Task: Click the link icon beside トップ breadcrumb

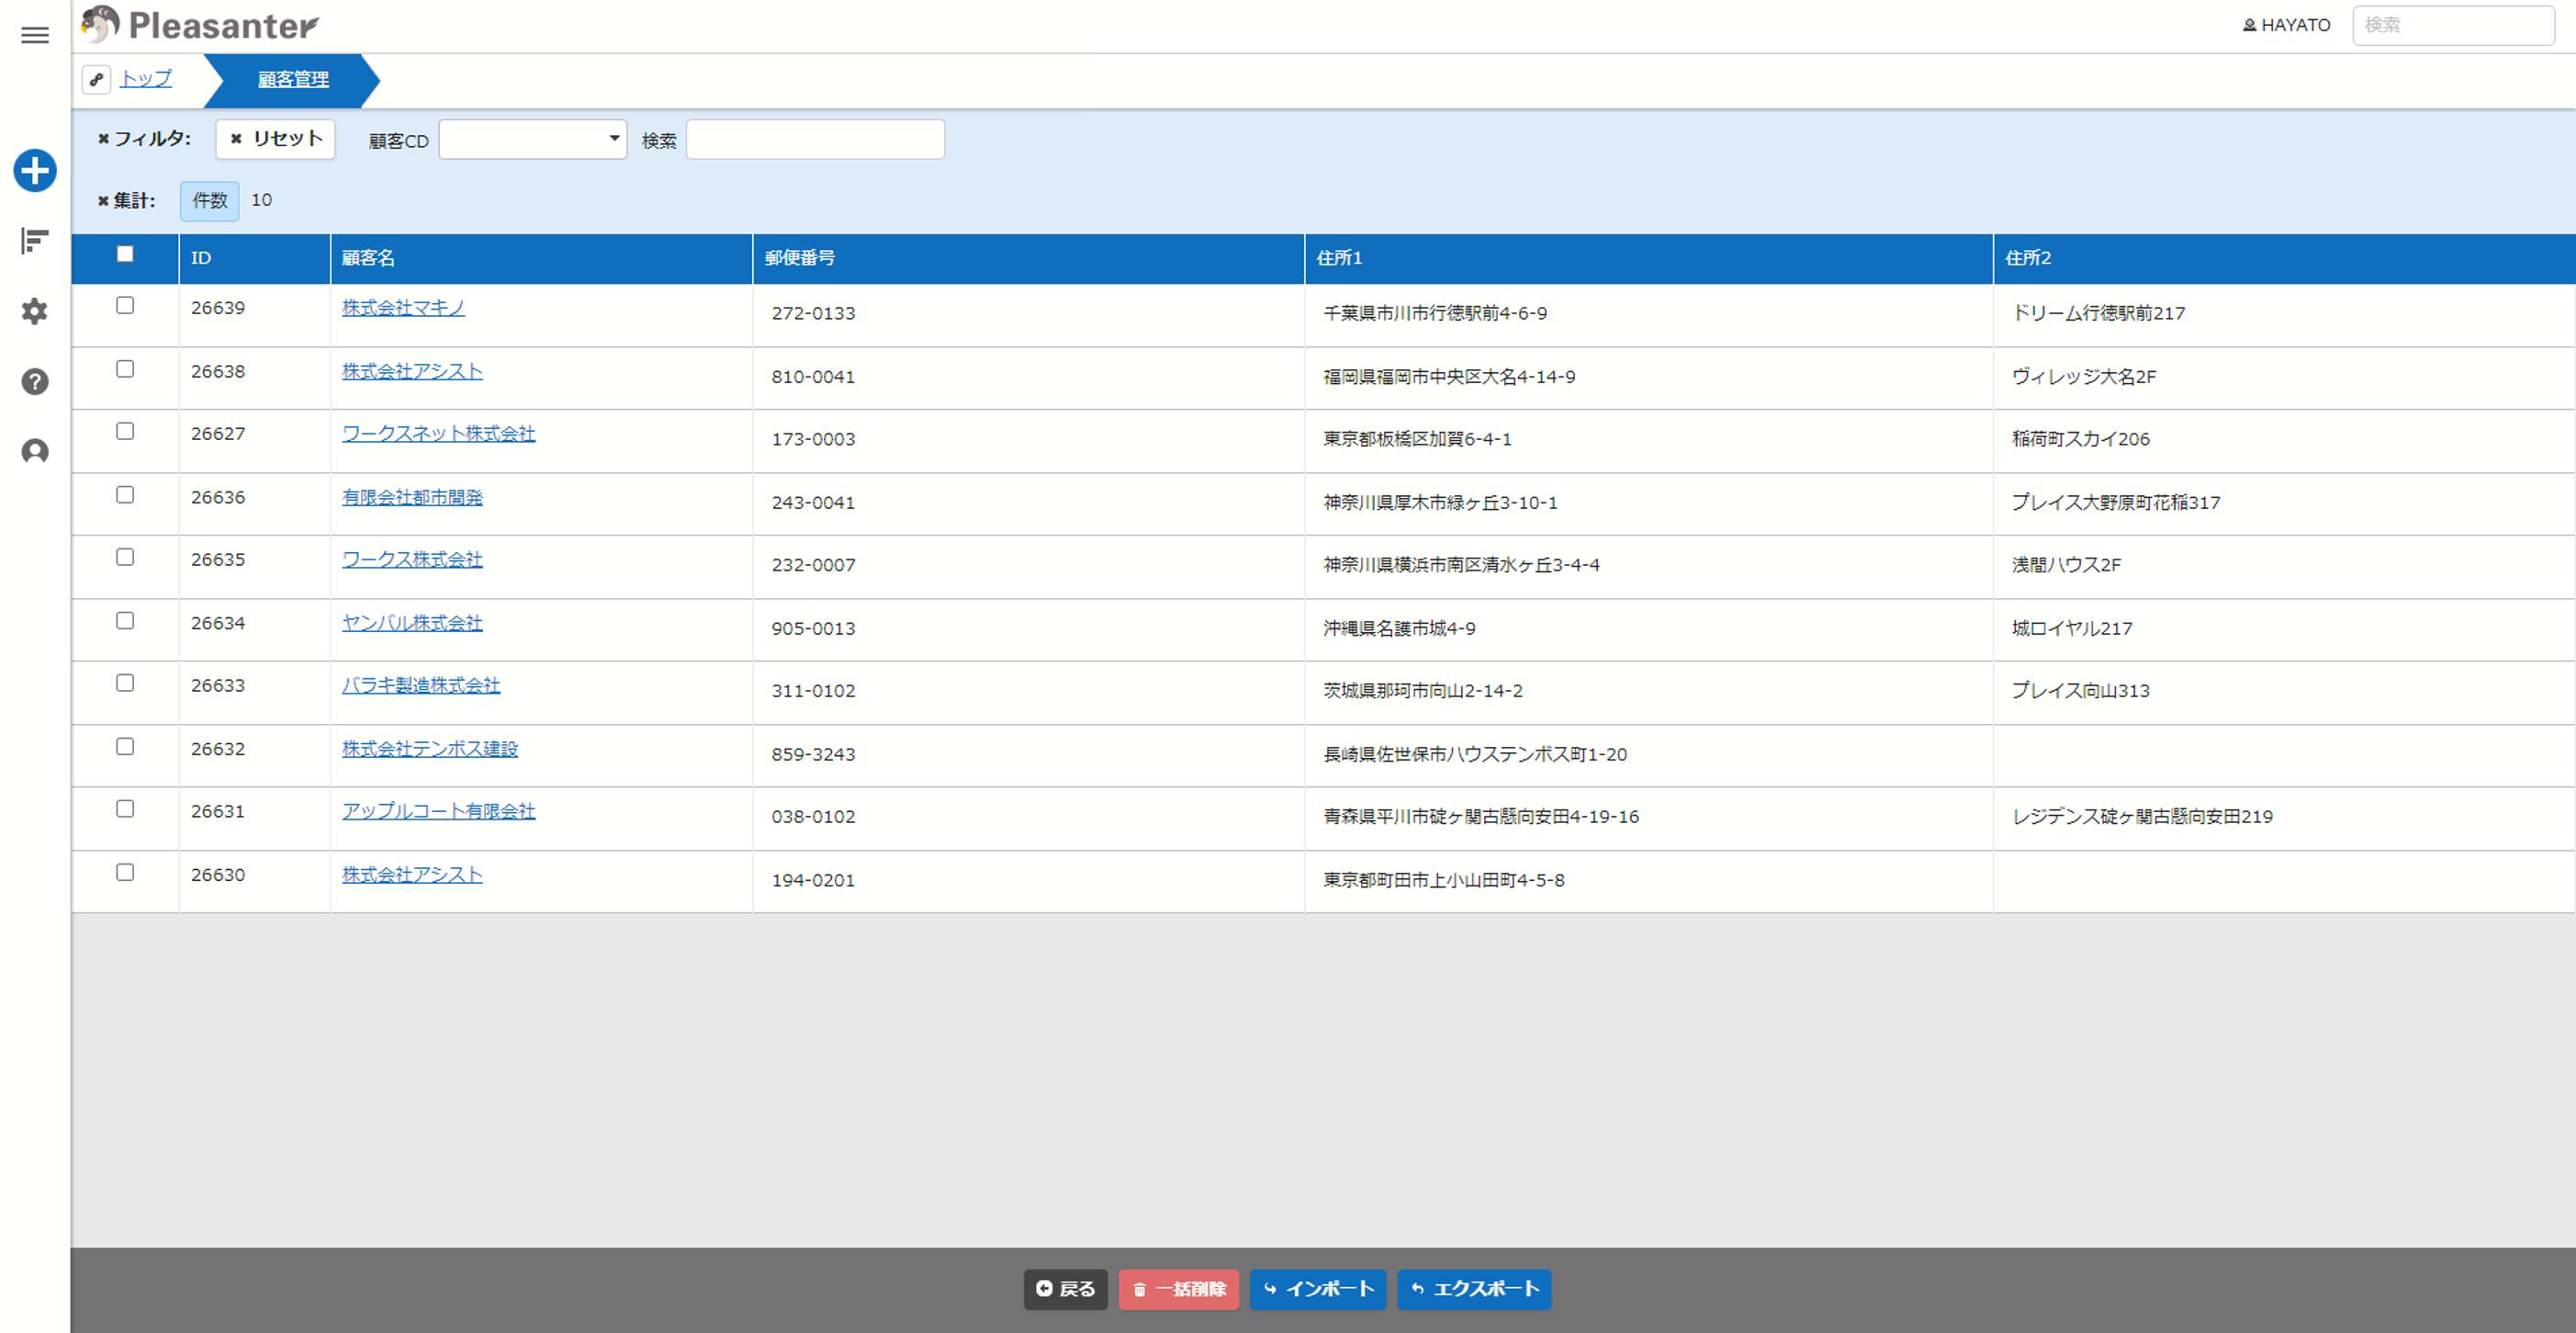Action: point(96,79)
